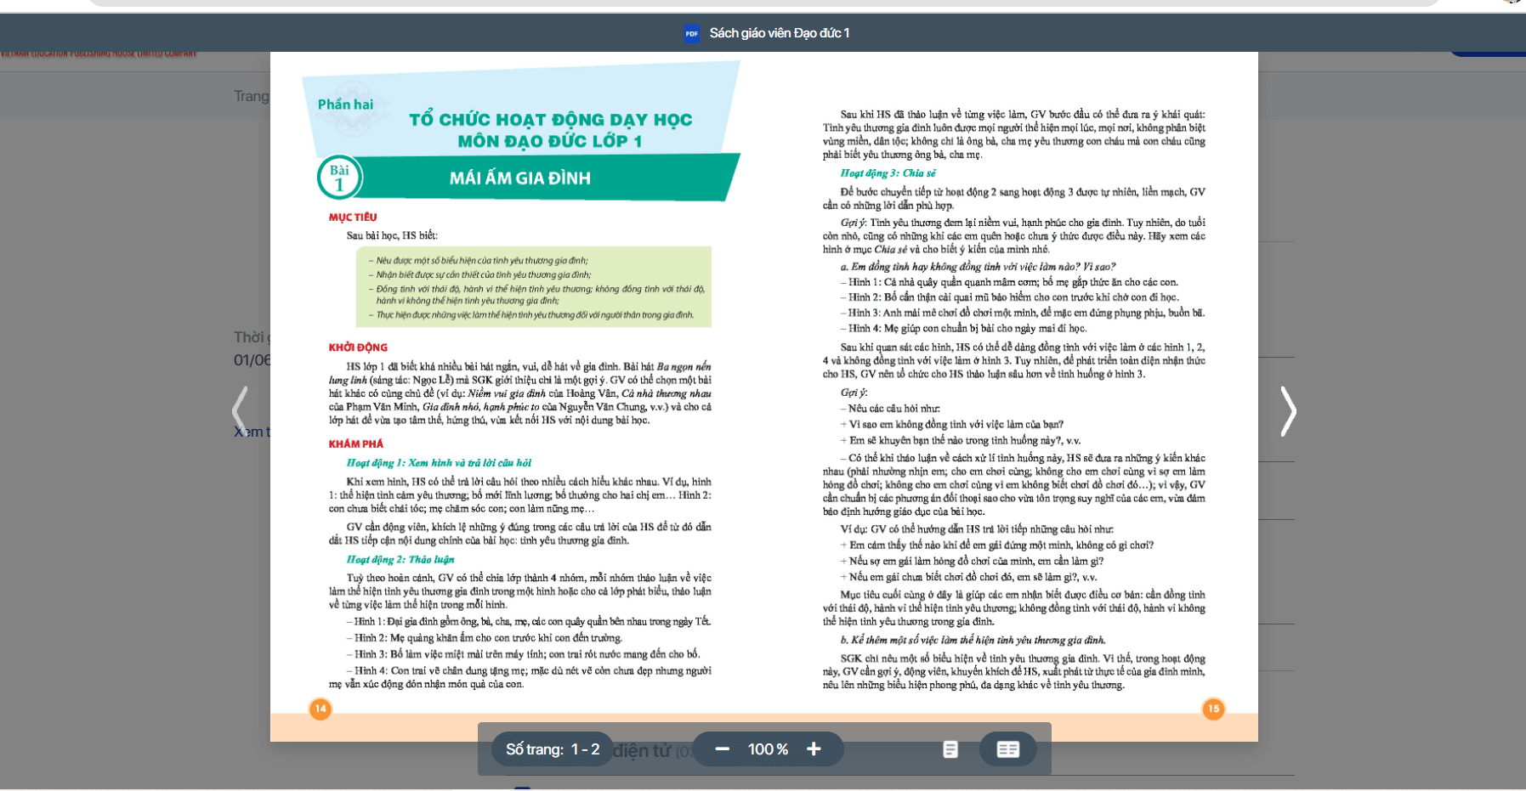Click the 'Số trang: 1 - 2' page indicator
The width and height of the screenshot is (1526, 791).
553,749
